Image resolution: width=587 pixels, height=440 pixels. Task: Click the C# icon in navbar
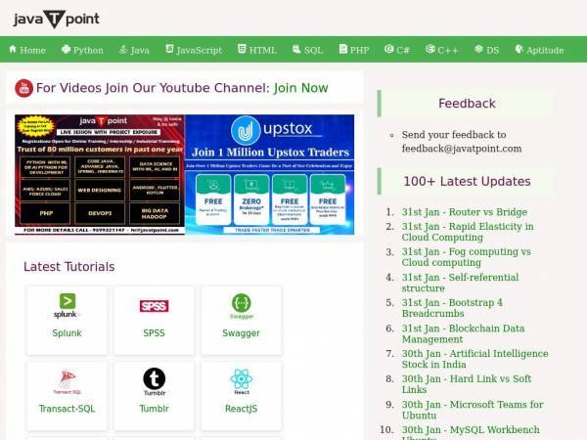click(x=389, y=49)
